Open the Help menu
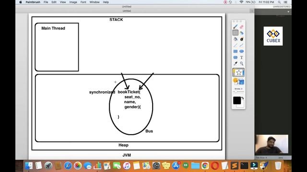 point(106,2)
